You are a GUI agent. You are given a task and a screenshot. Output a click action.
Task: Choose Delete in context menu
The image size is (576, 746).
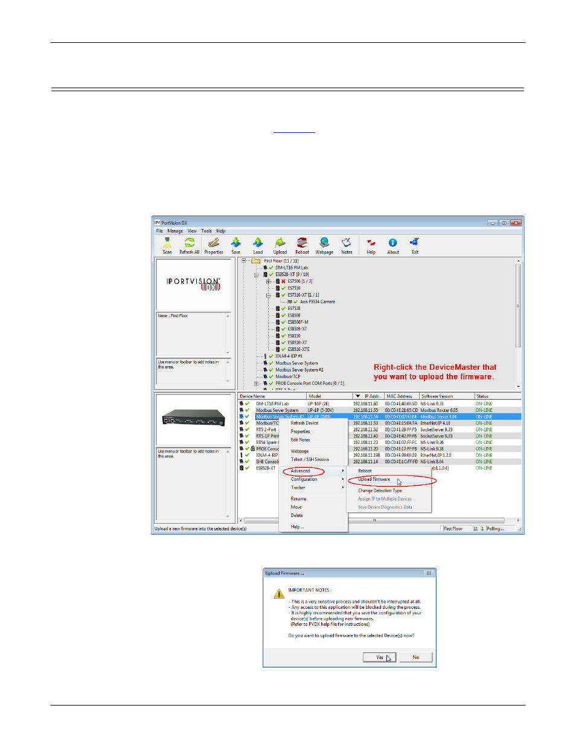313,516
